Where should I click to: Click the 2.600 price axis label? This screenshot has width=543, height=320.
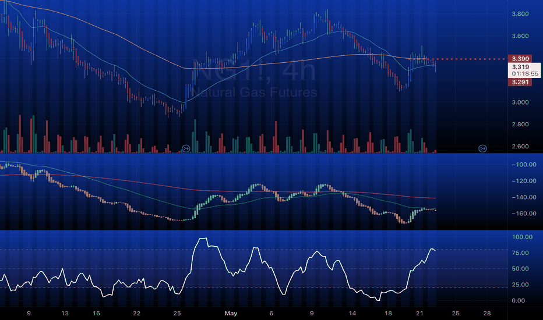point(520,147)
